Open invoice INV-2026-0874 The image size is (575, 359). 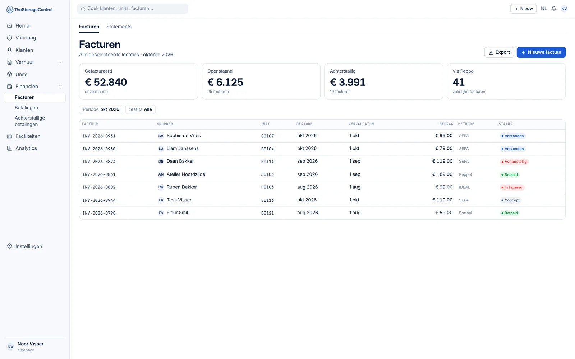click(99, 162)
